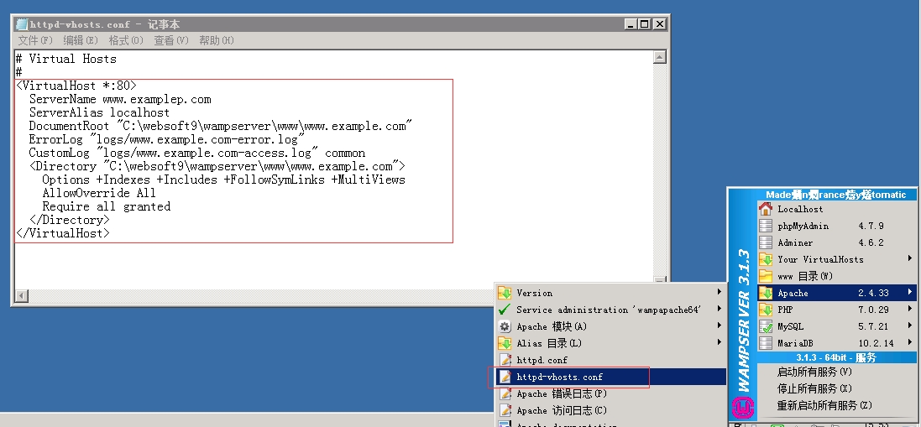Expand the Service administration submenu arrow
Screen dimensions: 921x427
pyautogui.click(x=720, y=309)
